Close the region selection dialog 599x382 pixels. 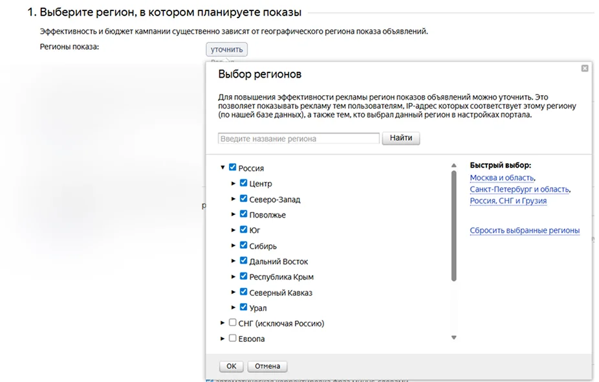click(x=585, y=68)
